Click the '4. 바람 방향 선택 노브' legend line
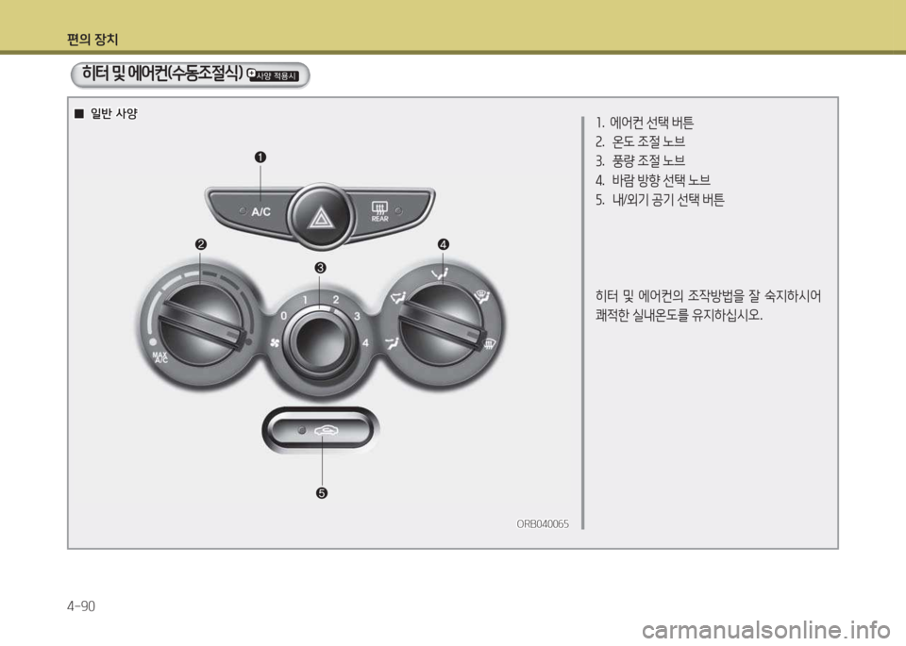 [x=653, y=180]
